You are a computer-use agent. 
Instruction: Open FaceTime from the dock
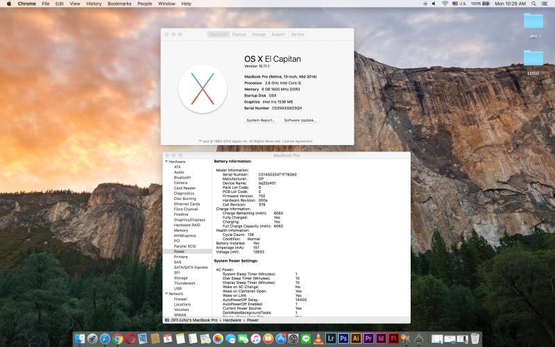[x=243, y=339]
